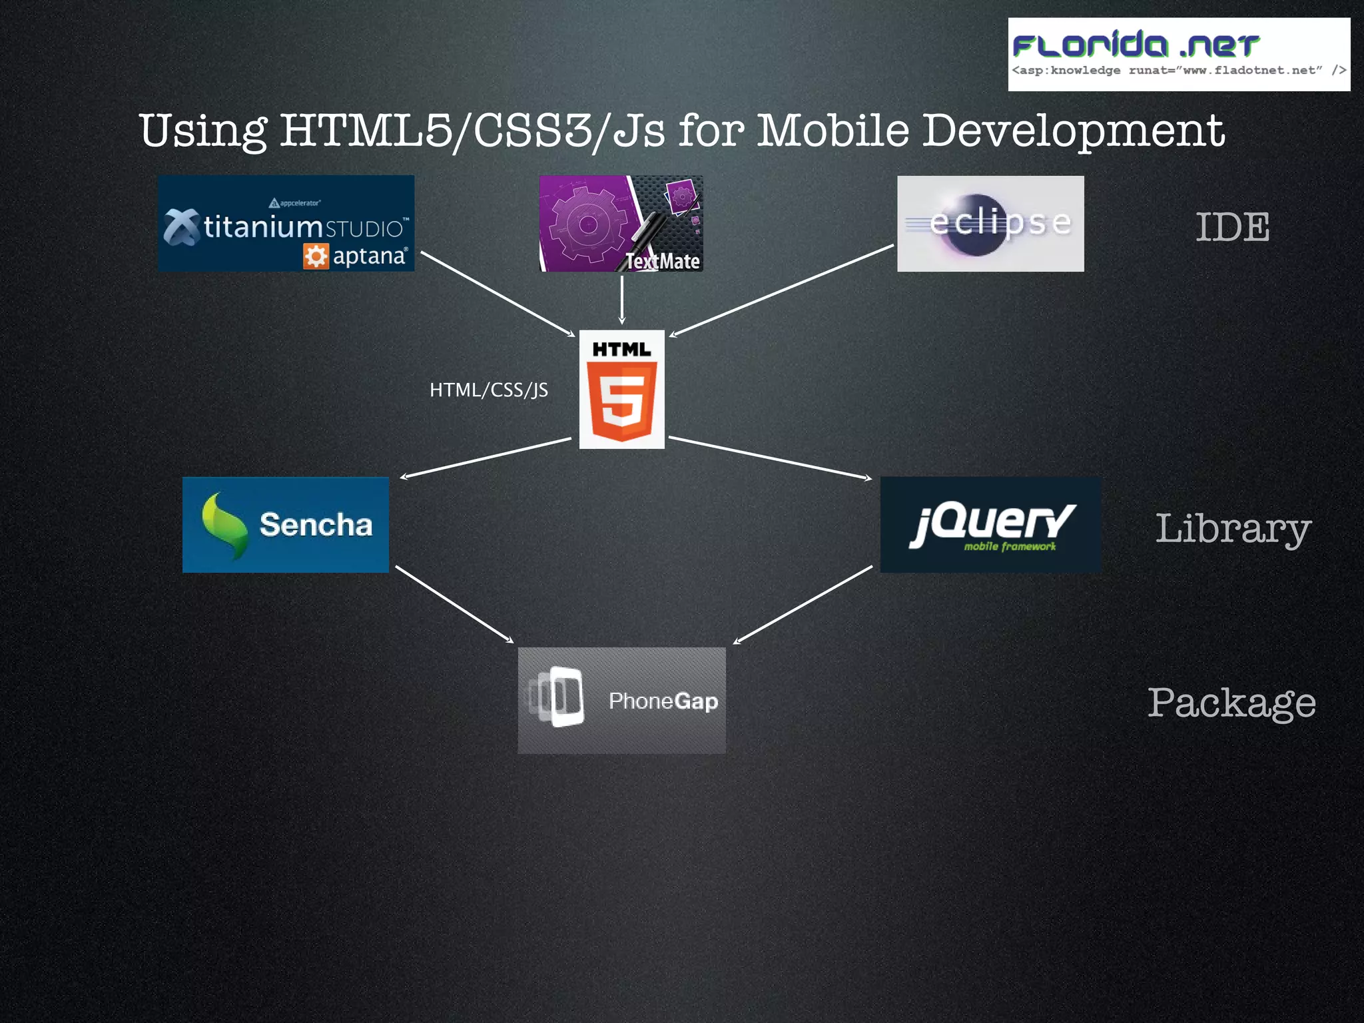Select the slide title about HTML5/CSS3/Js
This screenshot has height=1023, width=1364.
point(681,131)
